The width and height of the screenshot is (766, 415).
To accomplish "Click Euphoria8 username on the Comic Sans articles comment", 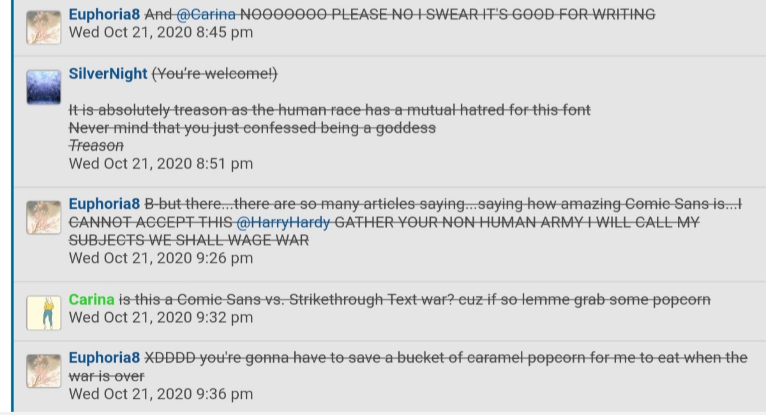I will point(104,204).
